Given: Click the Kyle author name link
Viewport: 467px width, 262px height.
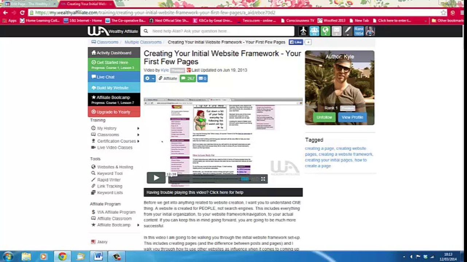Looking at the screenshot, I should [x=165, y=70].
